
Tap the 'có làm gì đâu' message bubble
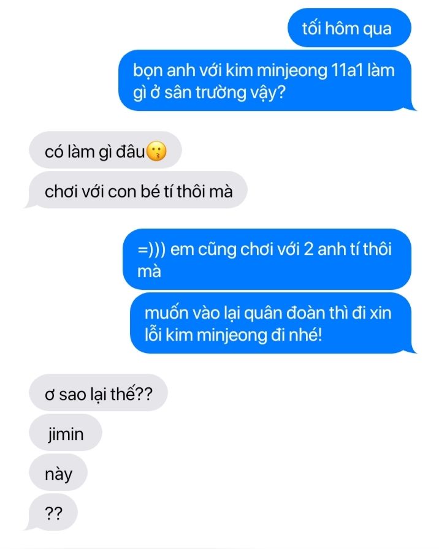105,150
